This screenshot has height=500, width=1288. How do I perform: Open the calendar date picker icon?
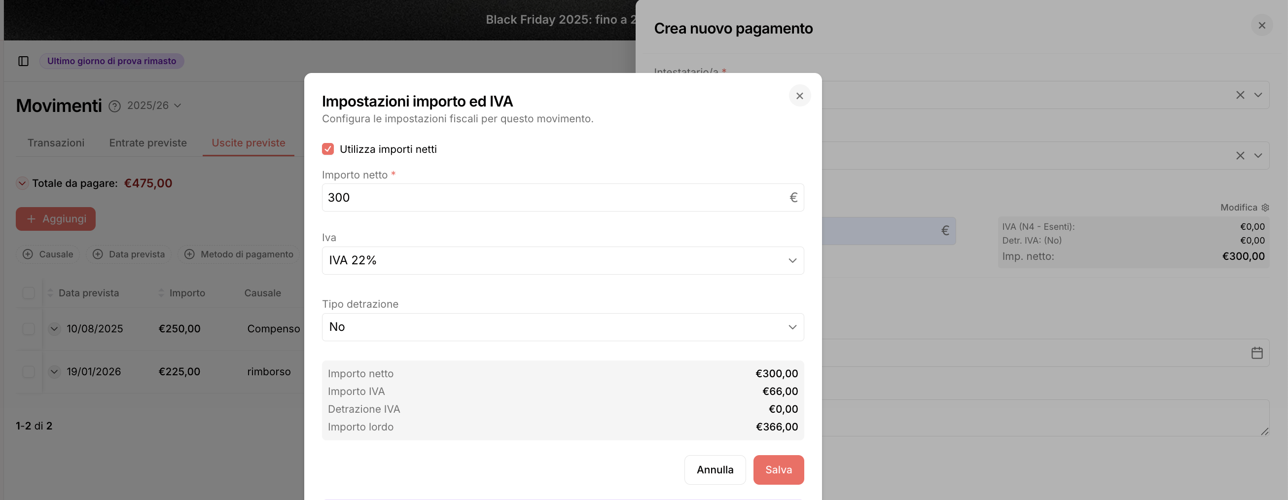pyautogui.click(x=1256, y=353)
